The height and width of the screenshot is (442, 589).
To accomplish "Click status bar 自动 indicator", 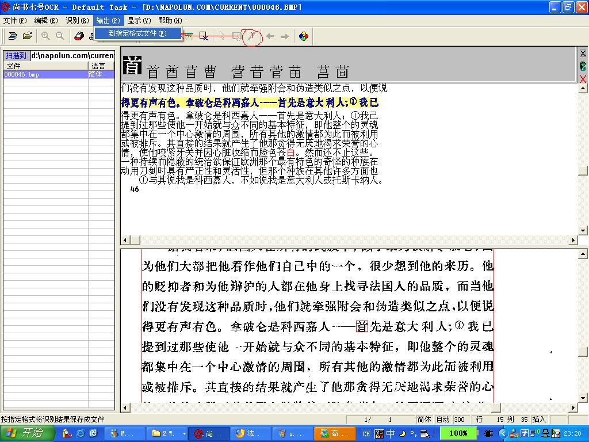I will pyautogui.click(x=442, y=420).
